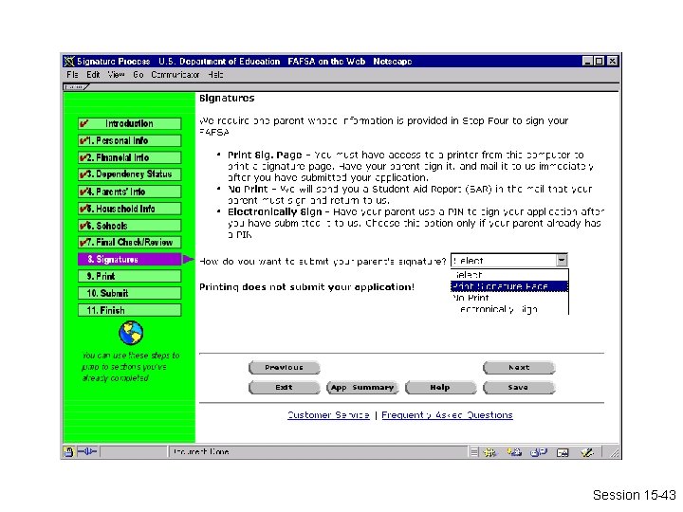Choose No Print option in list

click(x=509, y=298)
